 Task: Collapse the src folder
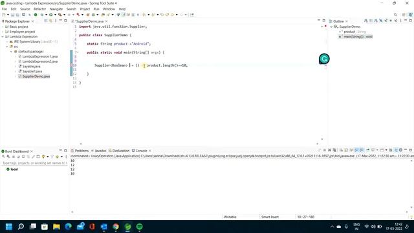[x=7, y=47]
